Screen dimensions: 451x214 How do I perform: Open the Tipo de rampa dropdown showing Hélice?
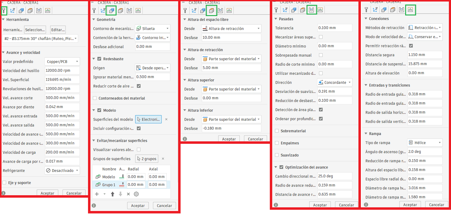point(425,142)
